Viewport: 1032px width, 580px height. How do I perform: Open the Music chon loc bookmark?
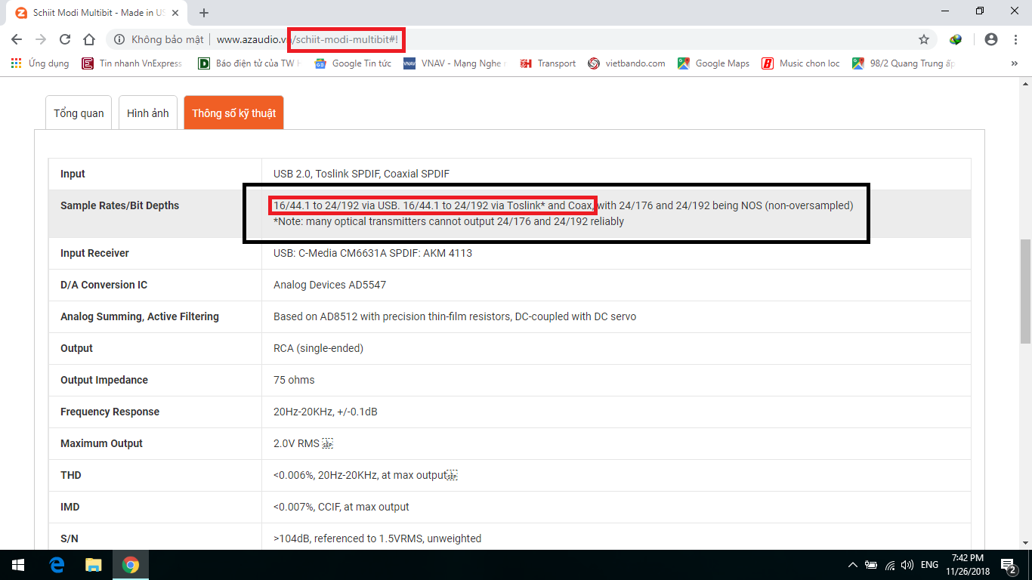pyautogui.click(x=800, y=63)
